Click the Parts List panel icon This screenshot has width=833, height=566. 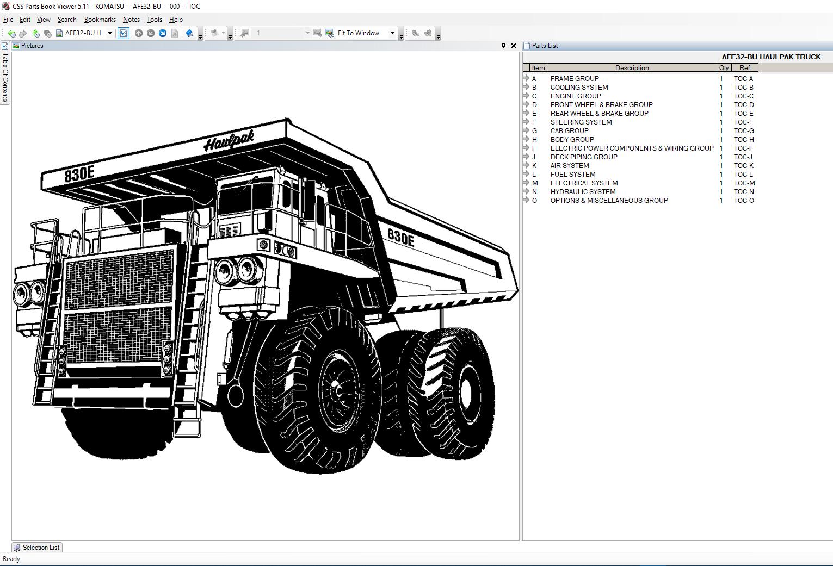(526, 46)
